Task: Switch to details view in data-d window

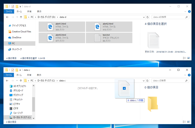Action: tap(185, 58)
